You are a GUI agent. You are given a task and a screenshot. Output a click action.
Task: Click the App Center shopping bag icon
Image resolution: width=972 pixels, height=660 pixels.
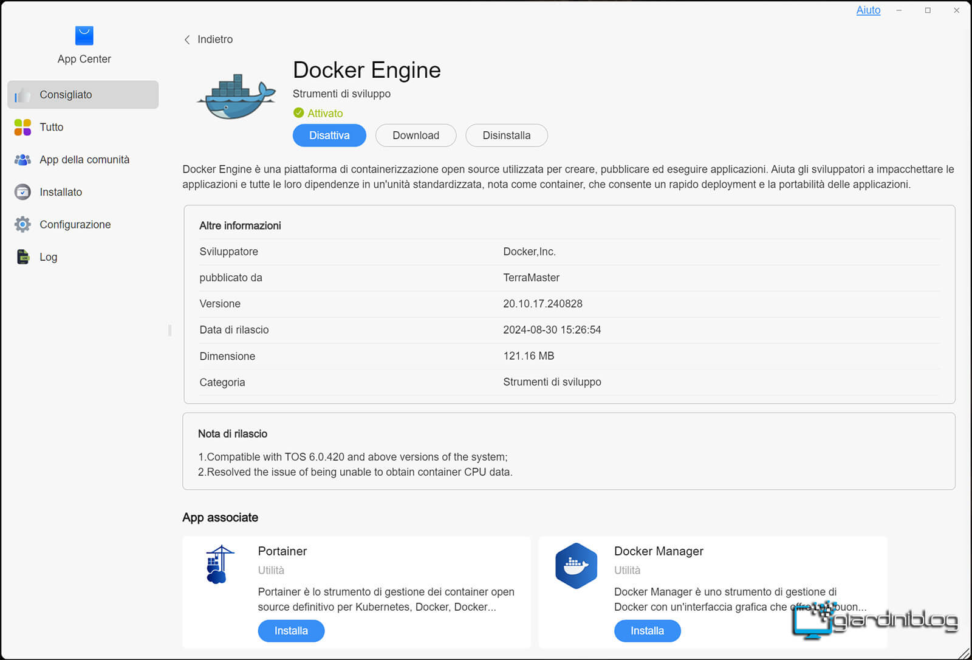click(84, 35)
